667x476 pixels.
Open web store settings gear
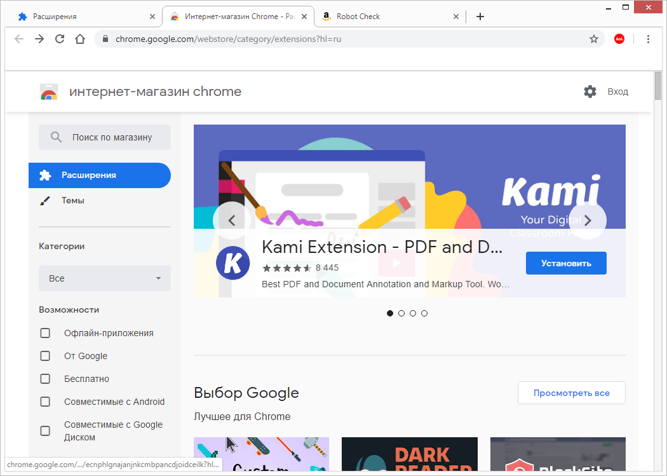coord(590,92)
